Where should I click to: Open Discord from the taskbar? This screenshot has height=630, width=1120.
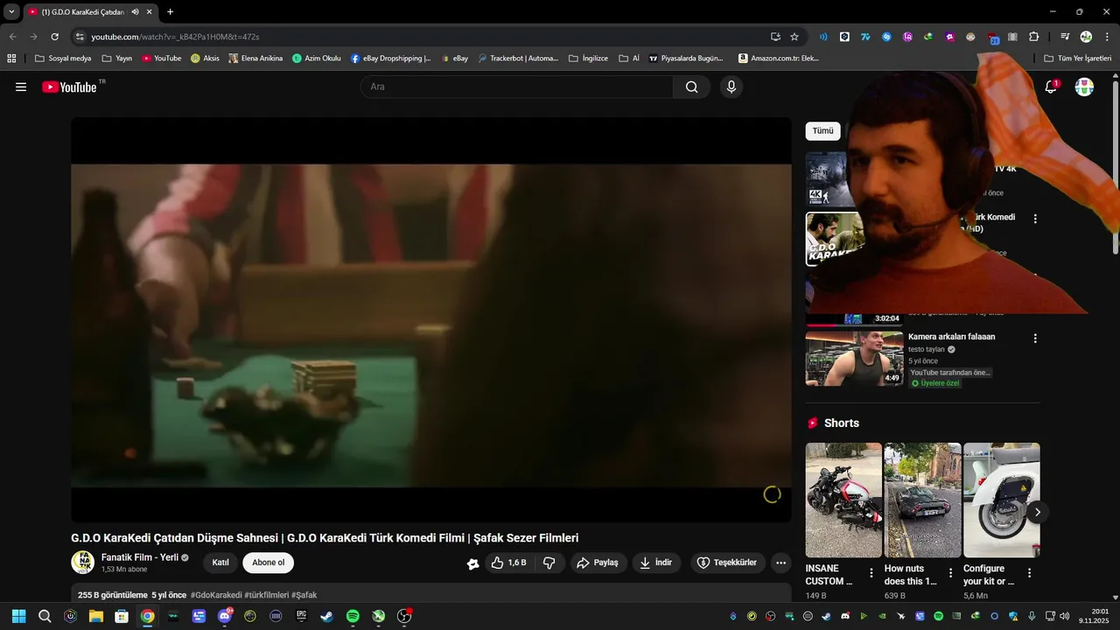coord(225,616)
